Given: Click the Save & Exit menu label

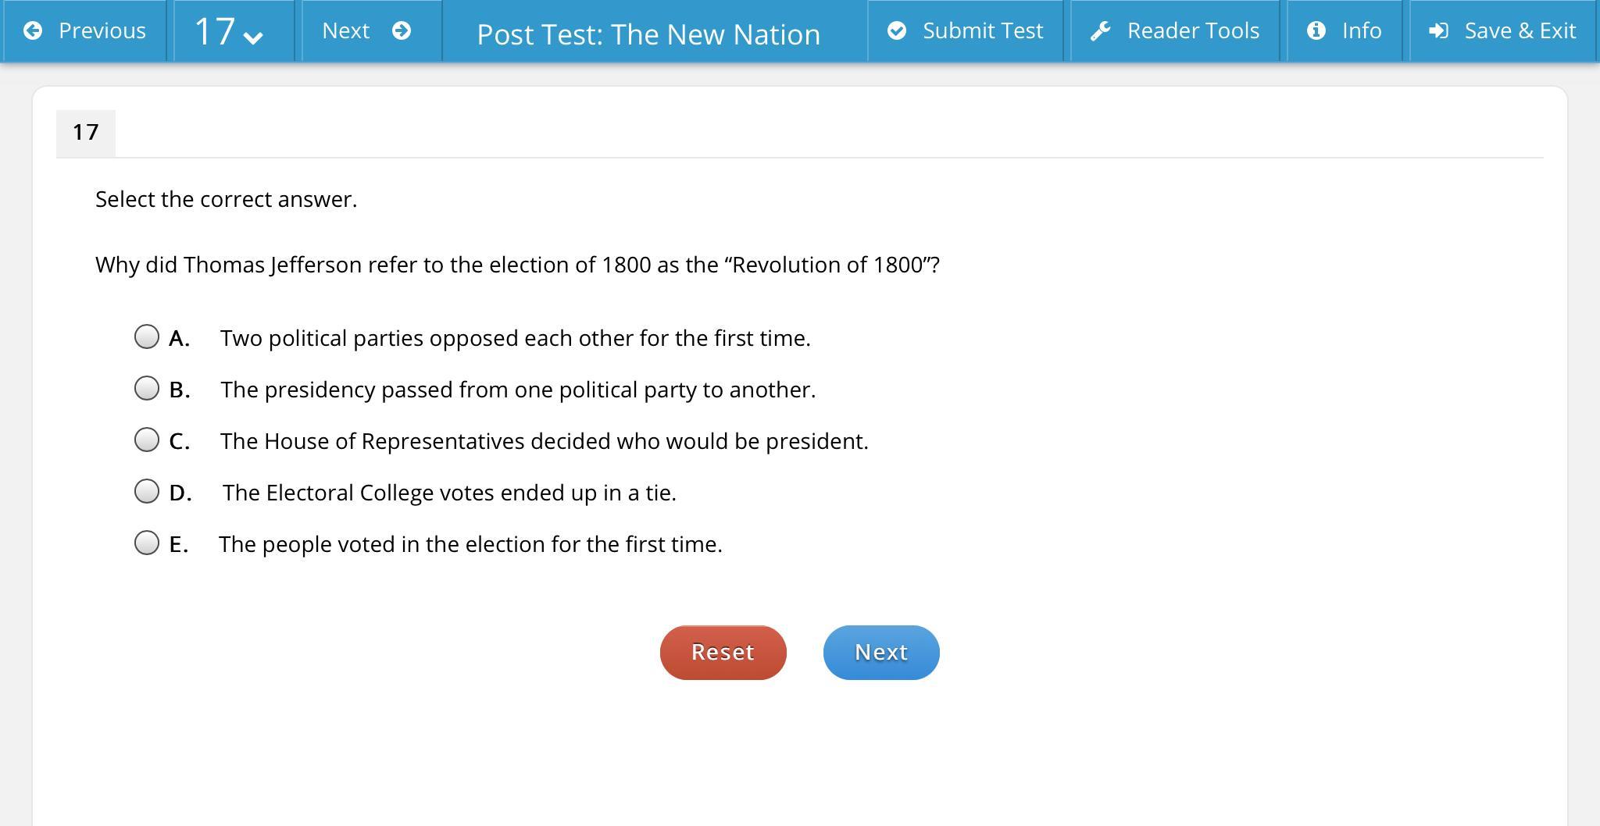Looking at the screenshot, I should pyautogui.click(x=1520, y=30).
